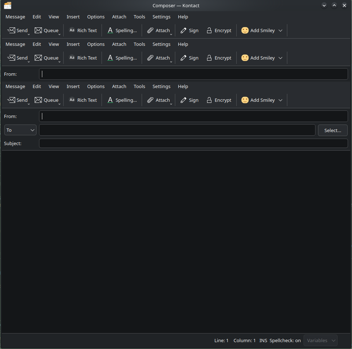Click the Attach paperclip in the topmost toolbar
This screenshot has height=349, width=352.
click(x=150, y=31)
